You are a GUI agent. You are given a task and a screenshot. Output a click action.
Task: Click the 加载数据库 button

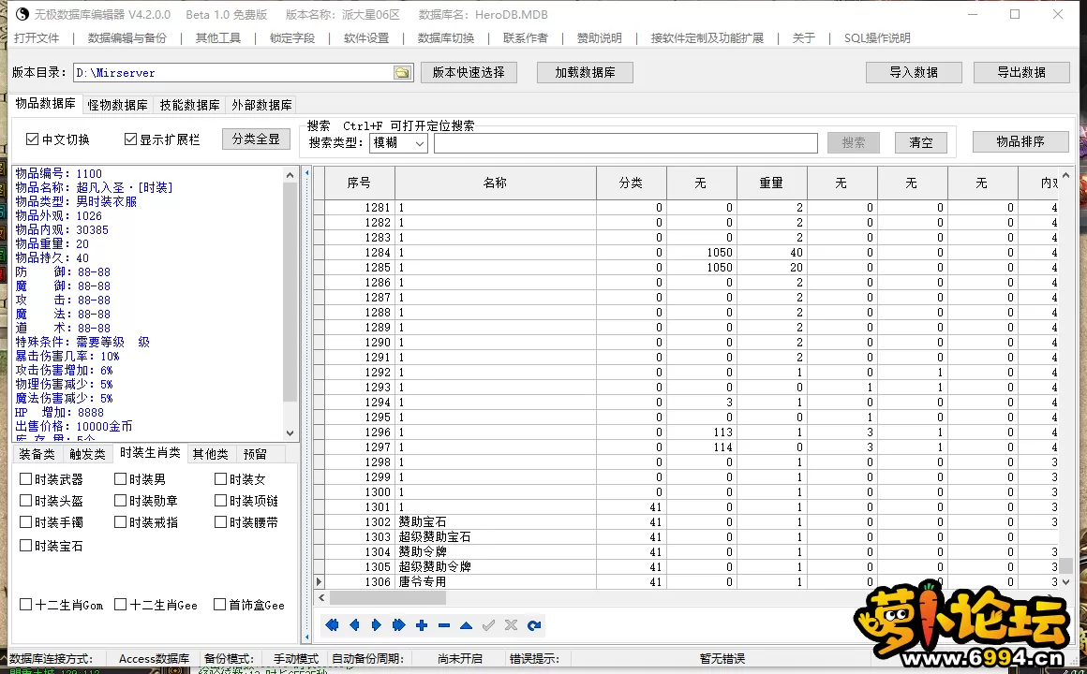[585, 73]
